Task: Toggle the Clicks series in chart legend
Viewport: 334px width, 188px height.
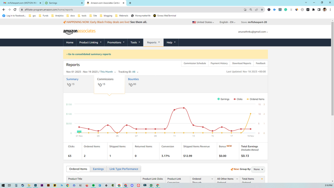Action: click(x=238, y=99)
